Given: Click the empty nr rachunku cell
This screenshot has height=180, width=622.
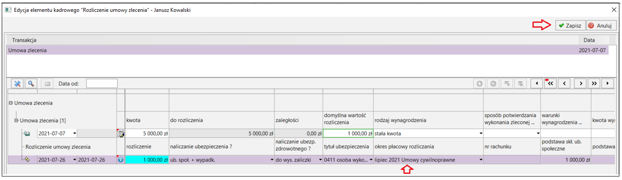Looking at the screenshot, I should (512, 160).
